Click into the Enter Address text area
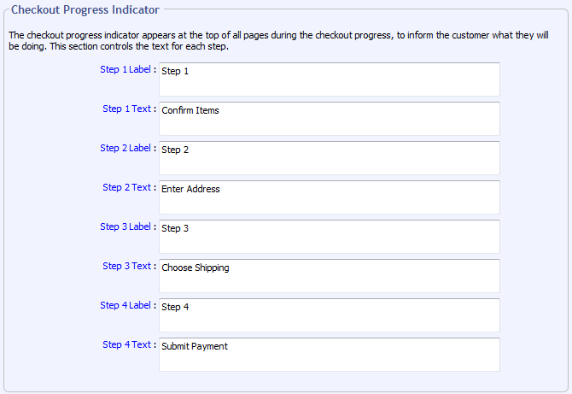This screenshot has height=394, width=572. 329,197
